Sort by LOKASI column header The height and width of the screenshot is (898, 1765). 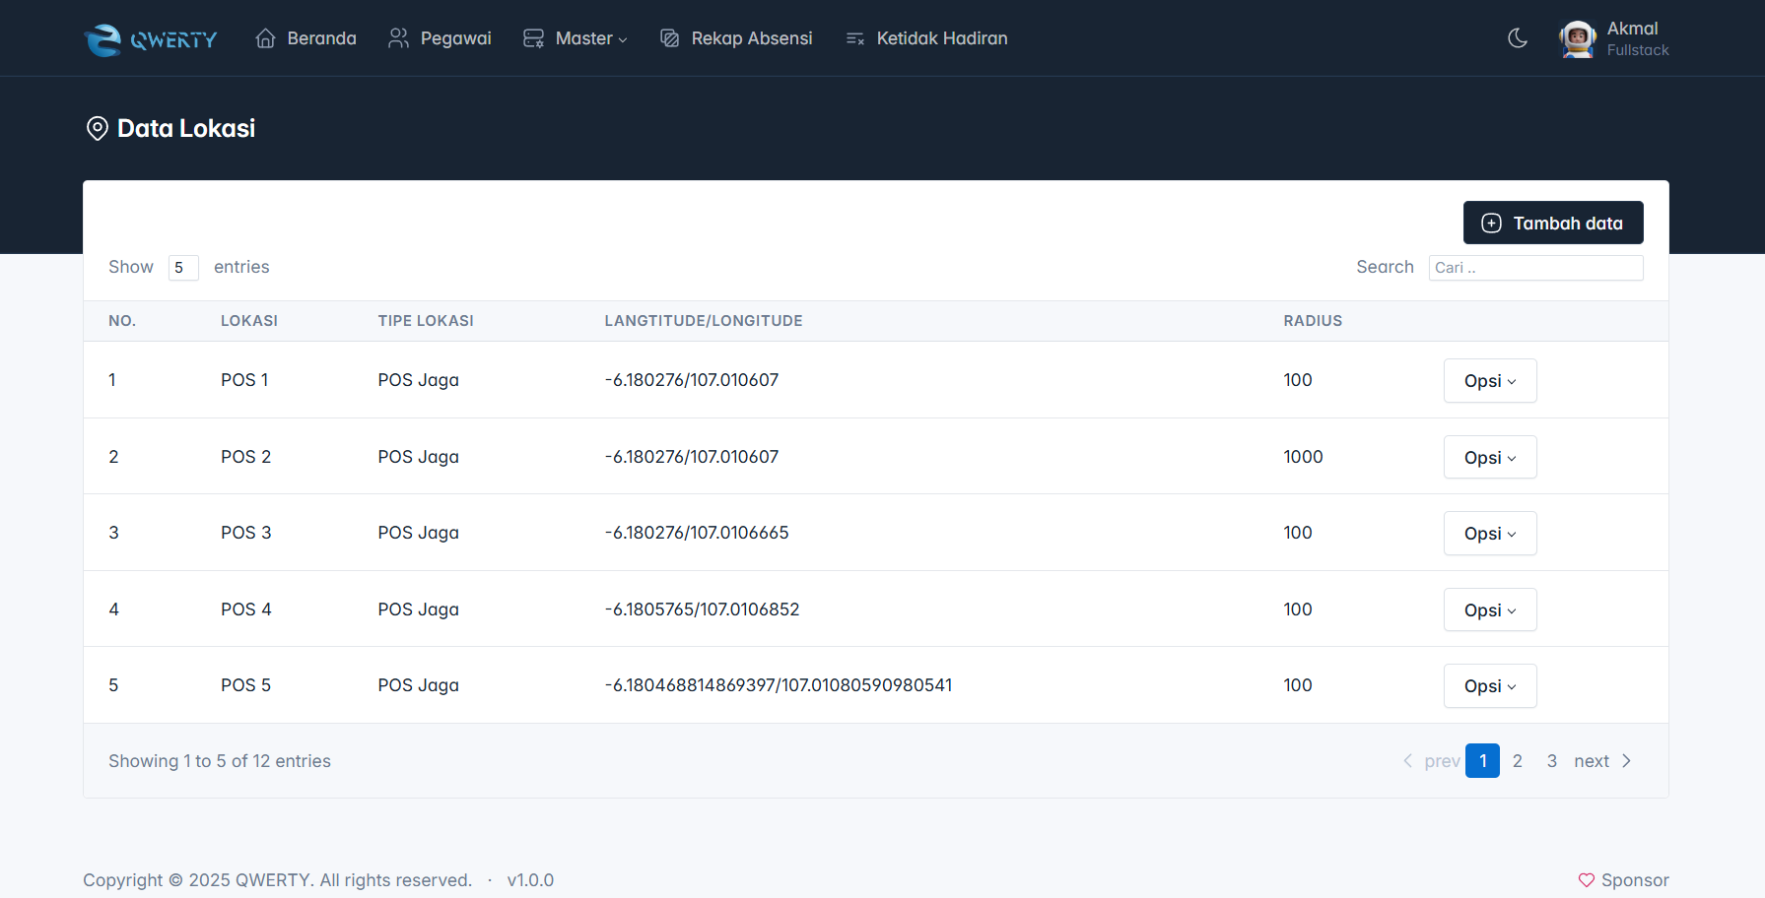tap(249, 321)
